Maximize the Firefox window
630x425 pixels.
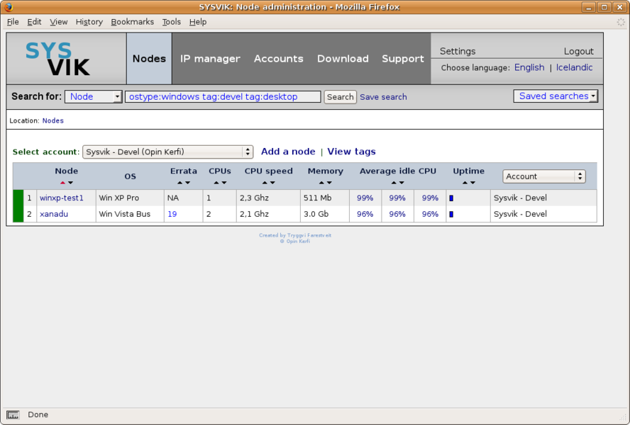(604, 7)
